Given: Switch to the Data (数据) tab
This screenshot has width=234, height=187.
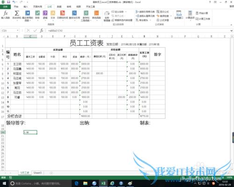Looking at the screenshot, I should pyautogui.click(x=59, y=7).
